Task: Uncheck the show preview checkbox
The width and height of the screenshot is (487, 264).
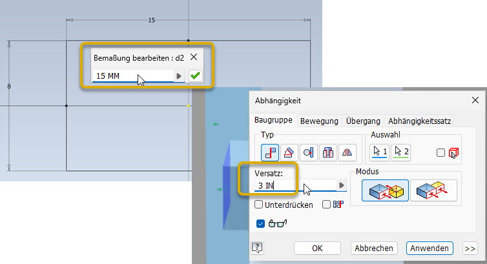Action: point(260,223)
